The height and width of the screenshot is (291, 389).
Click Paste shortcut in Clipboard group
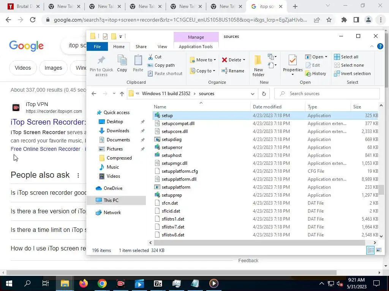click(165, 74)
